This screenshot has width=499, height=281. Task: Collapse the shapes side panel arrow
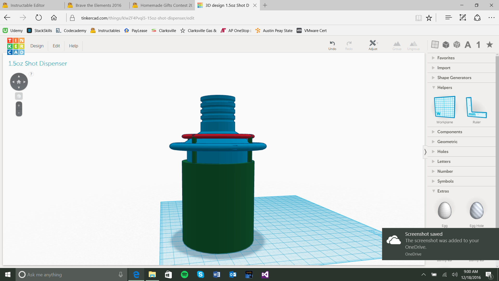point(425,152)
